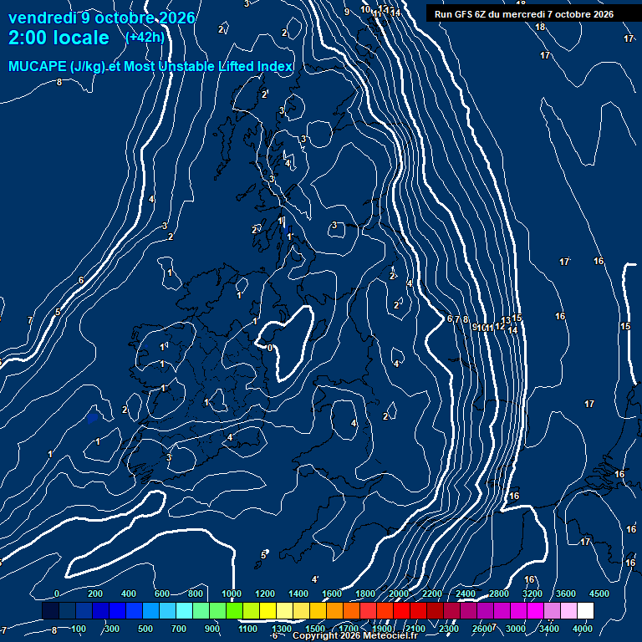Click the white swatch ending the MUCAPE scale

point(585,610)
